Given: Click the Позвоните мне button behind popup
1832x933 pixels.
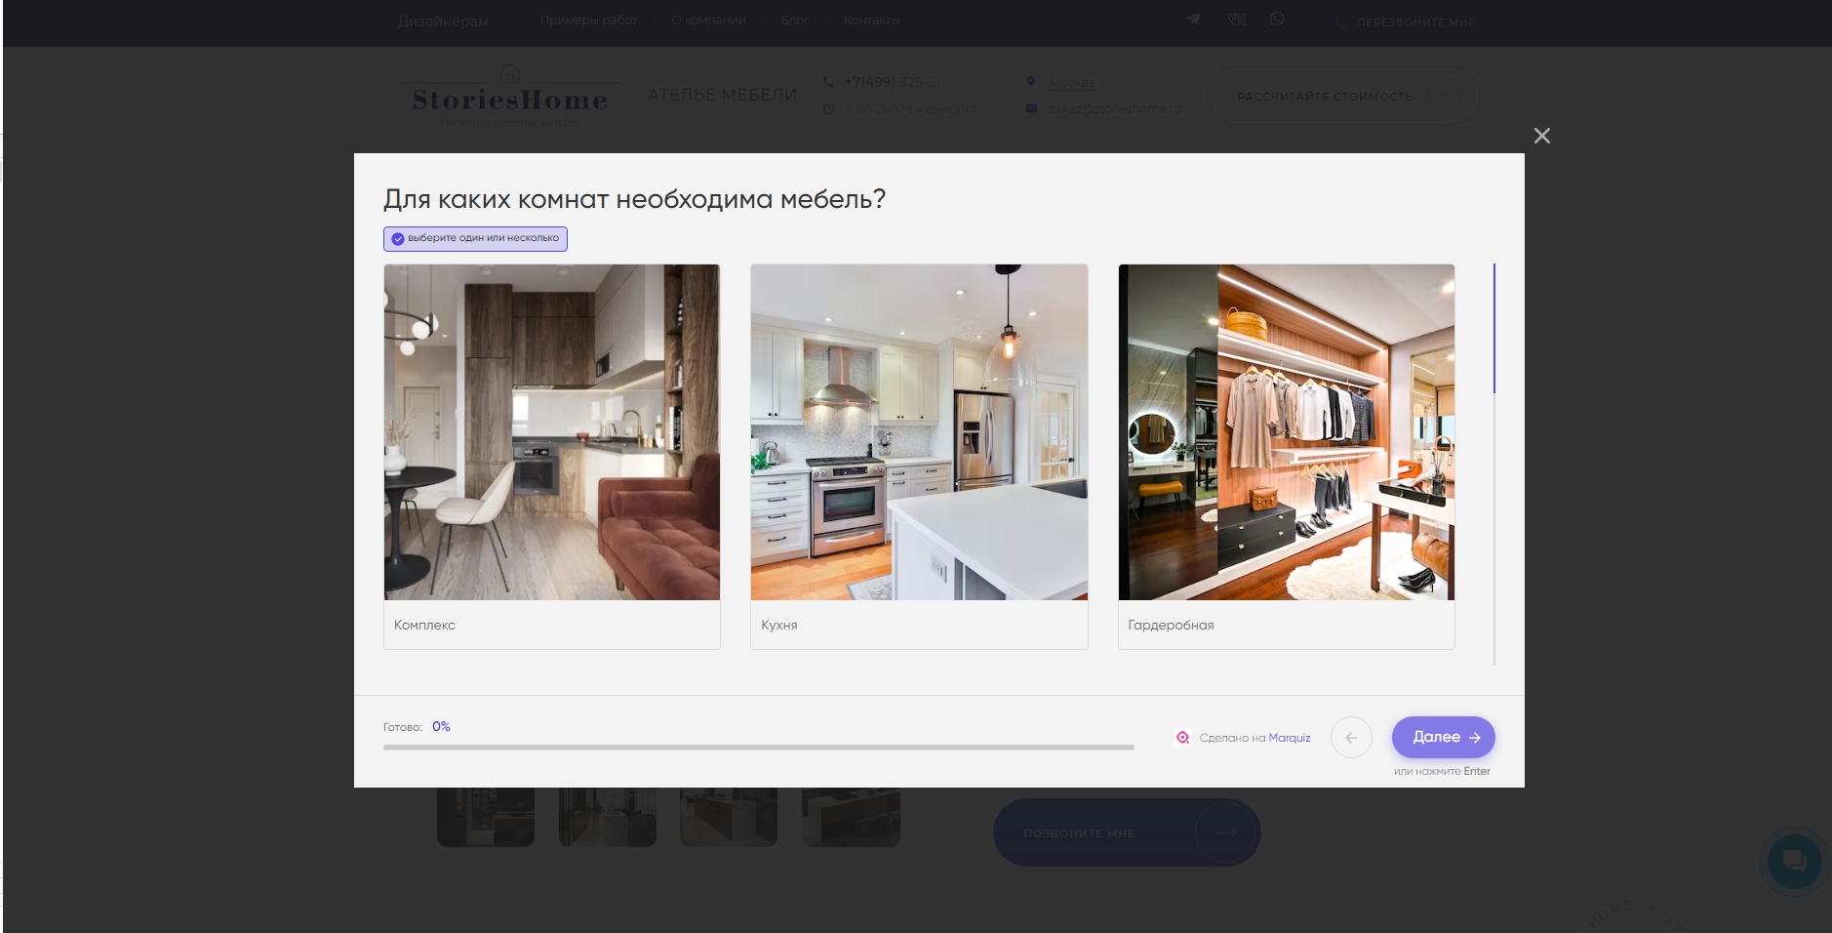Looking at the screenshot, I should point(1127,832).
